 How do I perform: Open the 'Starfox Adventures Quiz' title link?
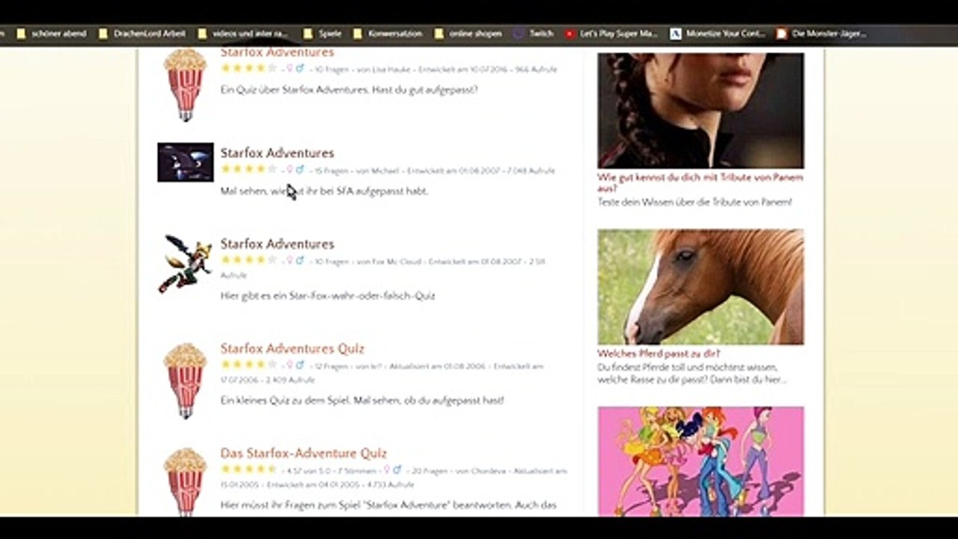[292, 349]
